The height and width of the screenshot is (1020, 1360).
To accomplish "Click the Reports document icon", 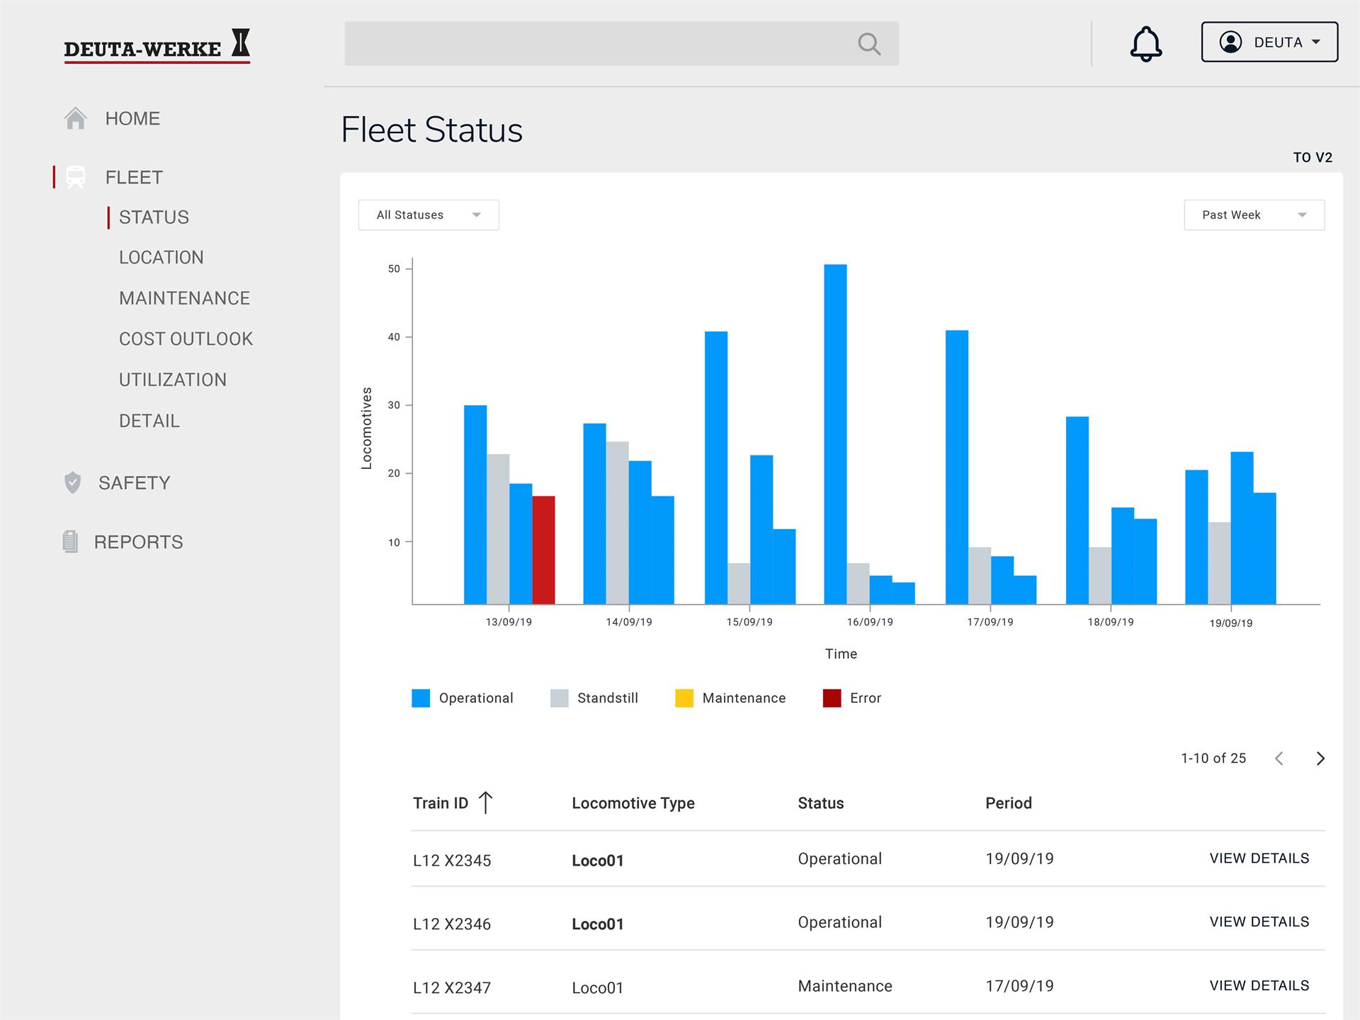I will pyautogui.click(x=70, y=542).
